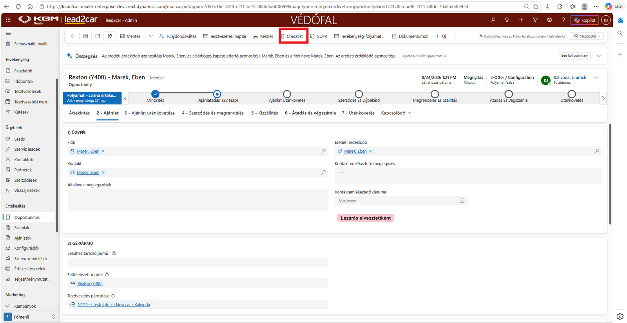Image resolution: width=627 pixels, height=323 pixels.
Task: Click the Kontaktemlékeztető dátuma date field
Action: [401, 201]
